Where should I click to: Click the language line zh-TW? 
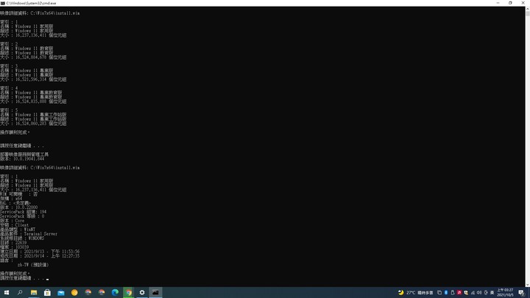[33, 265]
